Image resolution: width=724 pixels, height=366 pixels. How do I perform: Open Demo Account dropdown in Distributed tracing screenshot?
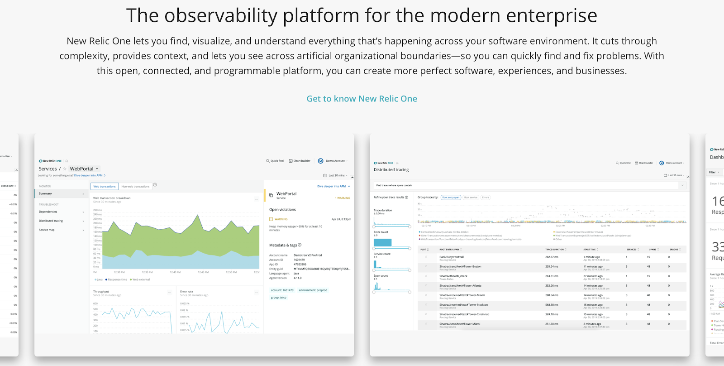pyautogui.click(x=672, y=163)
